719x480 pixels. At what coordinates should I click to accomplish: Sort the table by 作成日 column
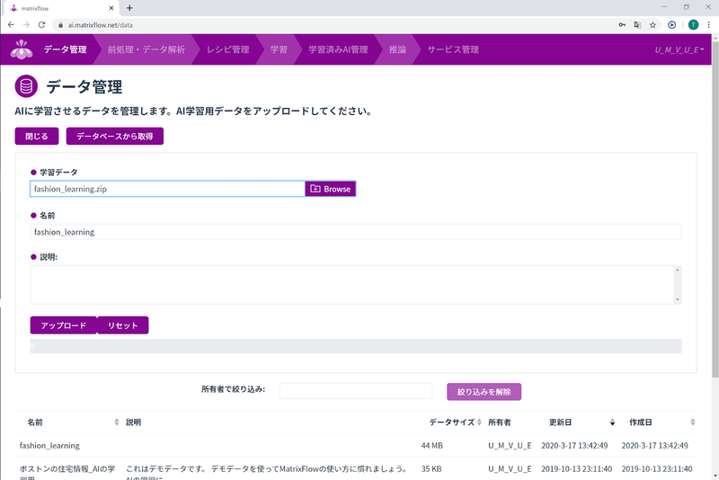tap(692, 422)
